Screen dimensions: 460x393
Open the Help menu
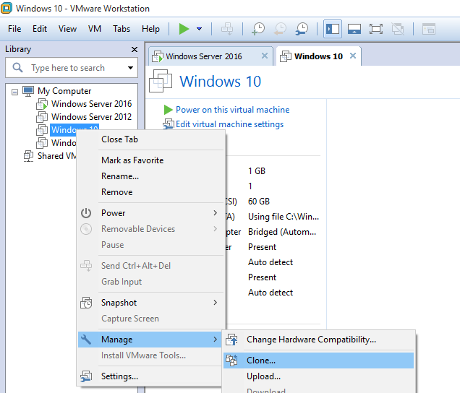click(150, 29)
